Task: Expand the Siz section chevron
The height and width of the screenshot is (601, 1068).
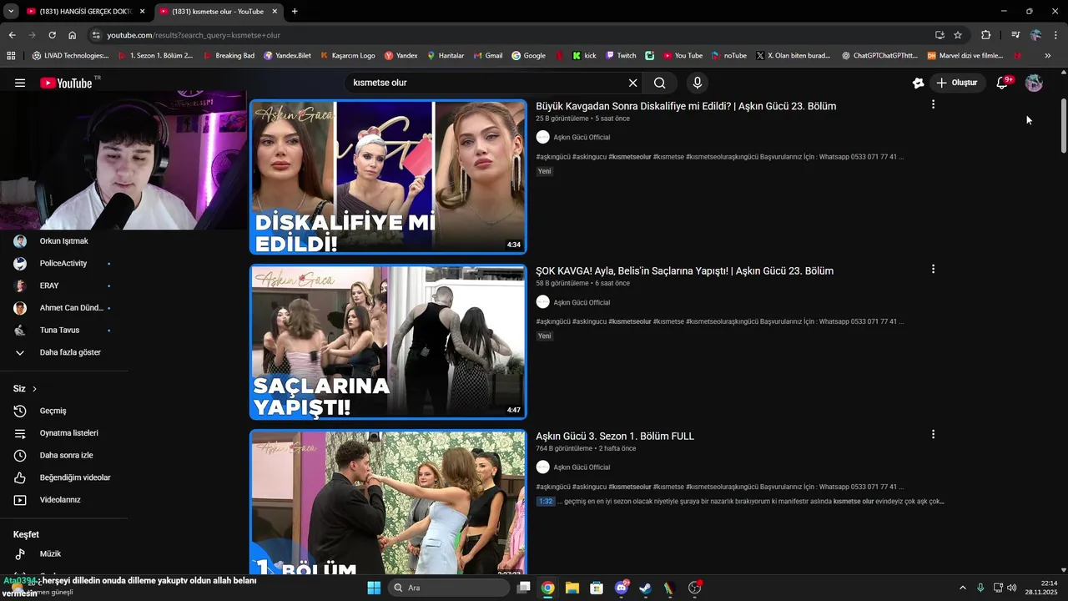Action: (x=34, y=389)
